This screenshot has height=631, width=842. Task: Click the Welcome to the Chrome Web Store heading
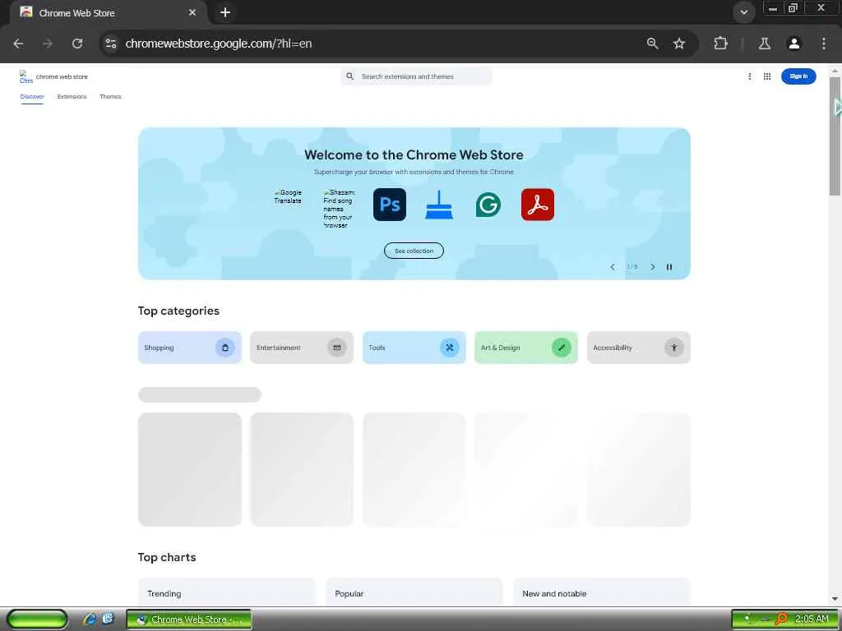tap(414, 155)
